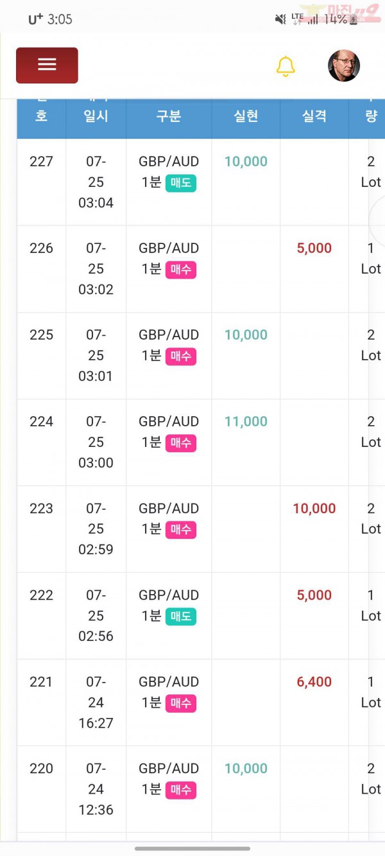This screenshot has width=385, height=856.
Task: Tap the bottom navigation gesture bar
Action: [193, 848]
